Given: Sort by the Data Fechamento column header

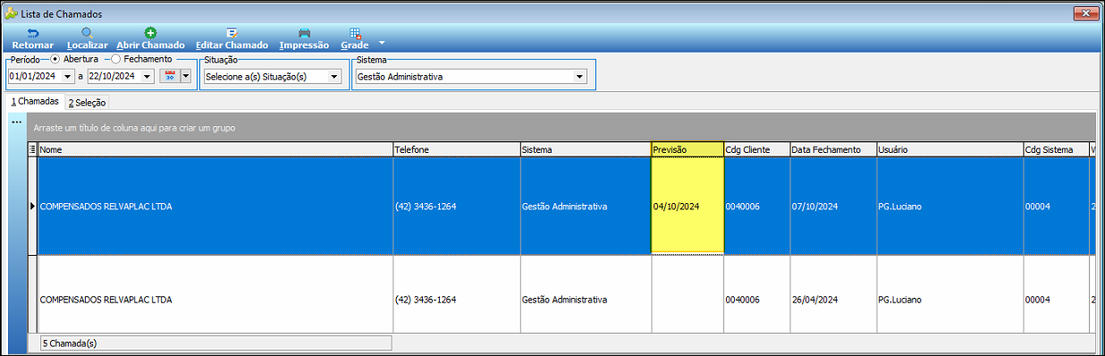Looking at the screenshot, I should [833, 149].
